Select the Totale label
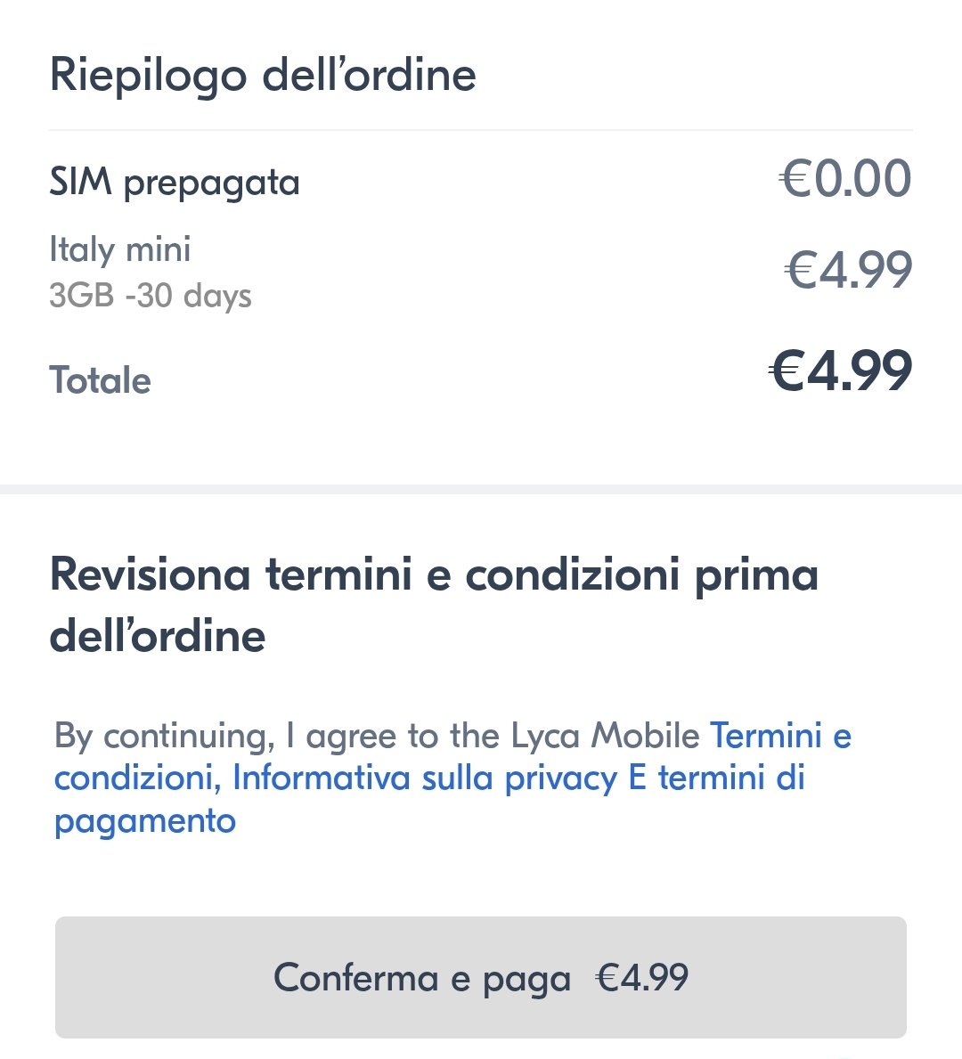962x1059 pixels. (x=100, y=380)
